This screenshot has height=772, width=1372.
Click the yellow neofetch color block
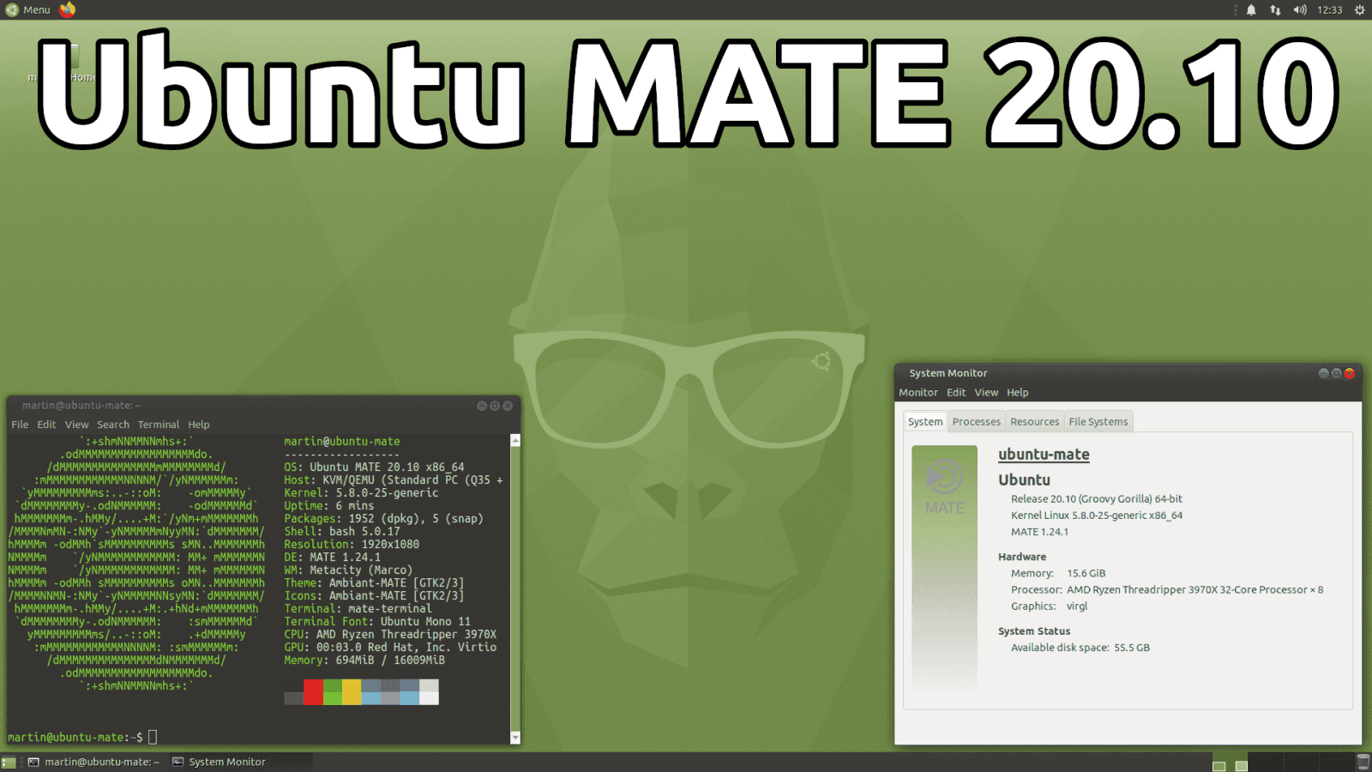(x=352, y=691)
